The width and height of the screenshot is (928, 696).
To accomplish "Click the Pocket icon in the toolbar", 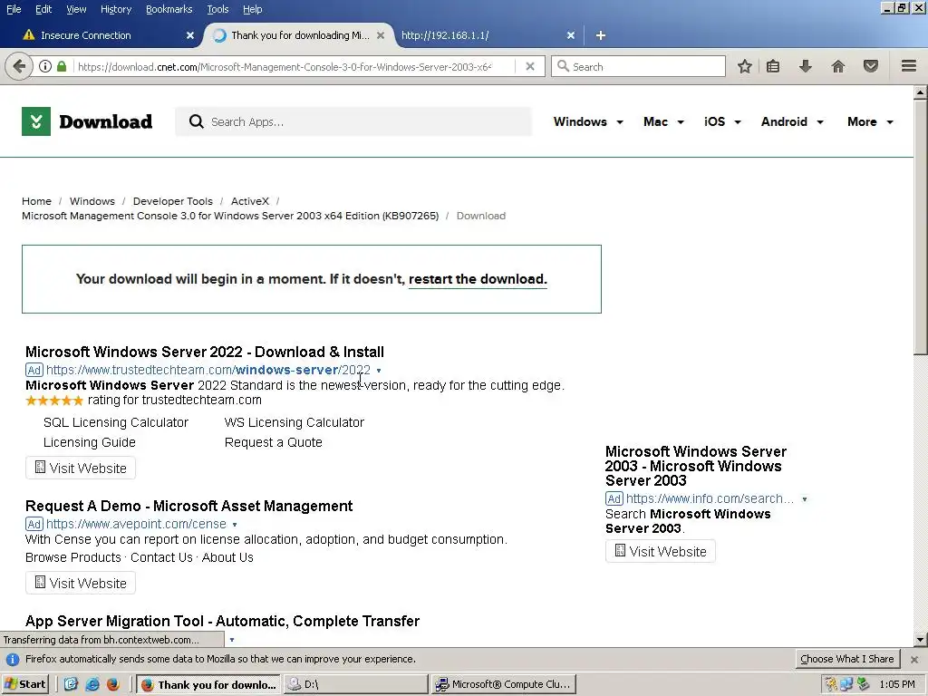I will [871, 66].
